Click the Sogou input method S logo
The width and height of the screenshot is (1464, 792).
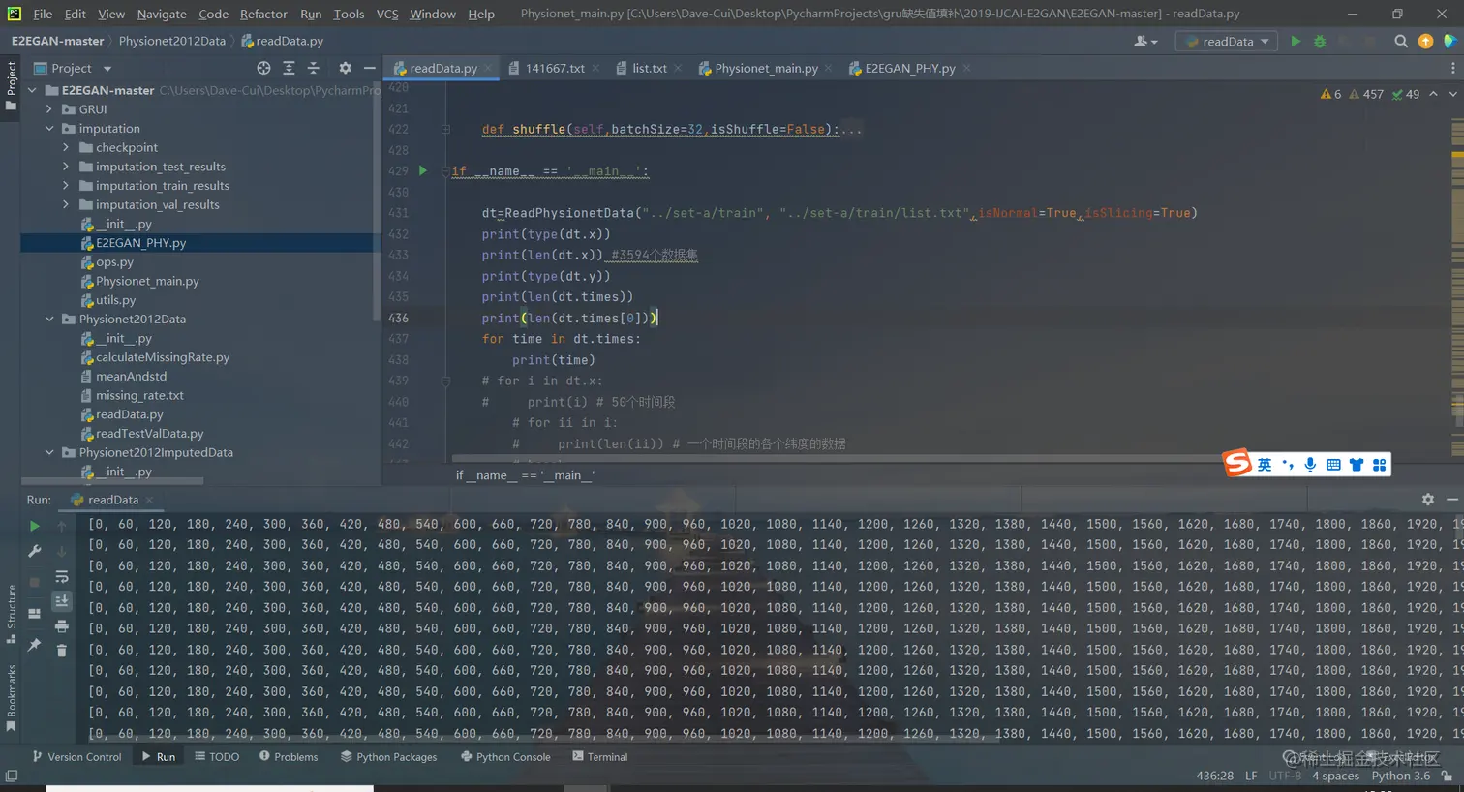(x=1237, y=464)
